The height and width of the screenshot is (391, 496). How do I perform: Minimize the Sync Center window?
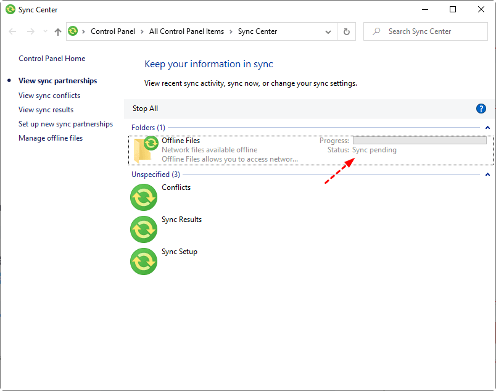[425, 9]
